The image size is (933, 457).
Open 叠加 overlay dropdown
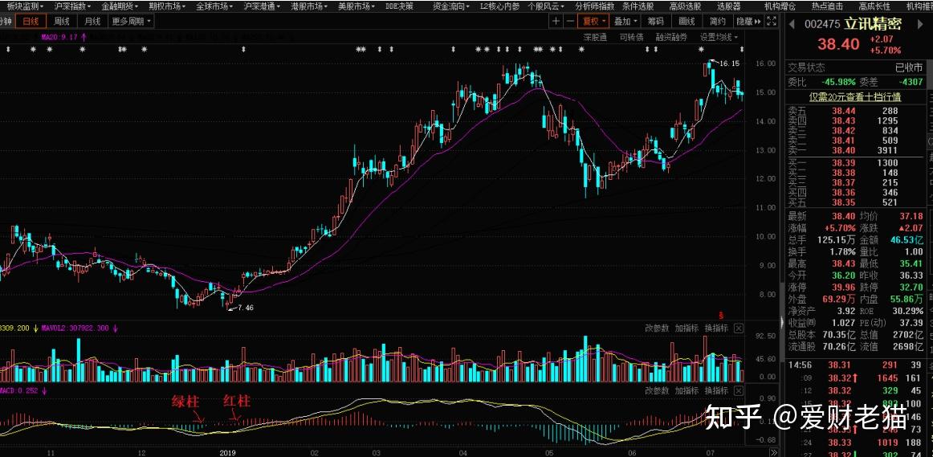tap(625, 22)
